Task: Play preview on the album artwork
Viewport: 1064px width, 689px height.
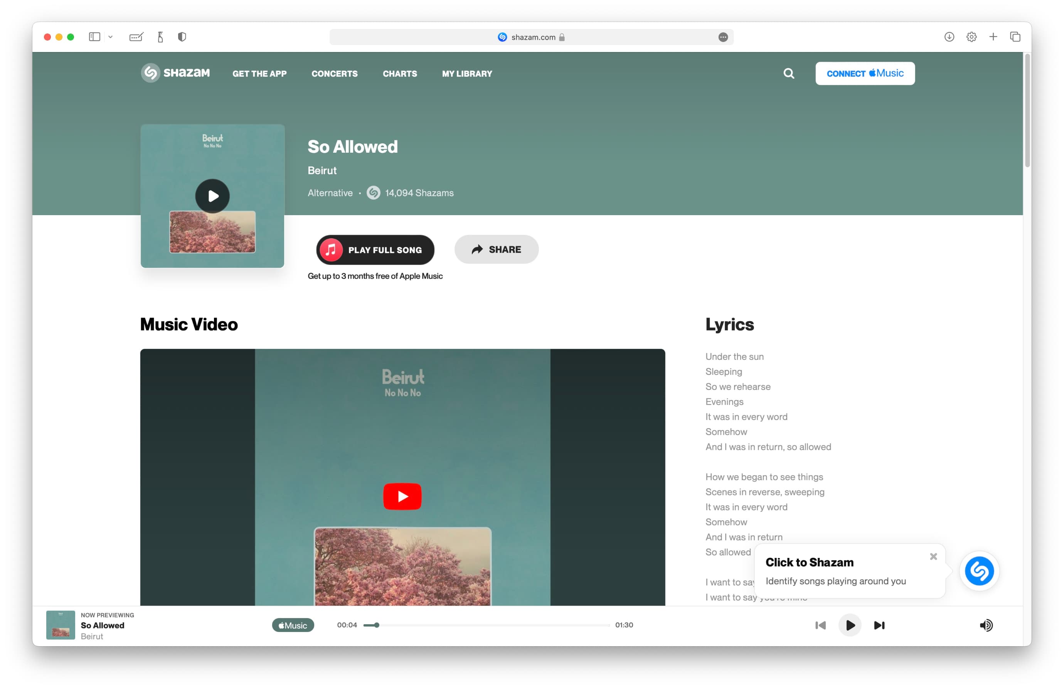Action: pos(212,196)
